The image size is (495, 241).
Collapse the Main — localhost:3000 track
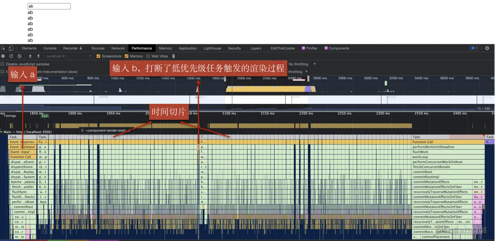tap(2, 132)
